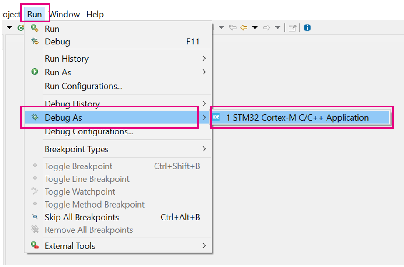Click the Remove All Breakpoints icon
The width and height of the screenshot is (404, 267).
click(x=36, y=230)
